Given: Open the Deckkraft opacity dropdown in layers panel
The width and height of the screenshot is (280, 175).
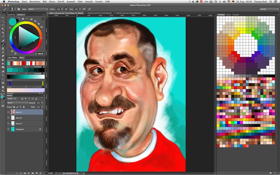Looking at the screenshot, I should (42, 103).
